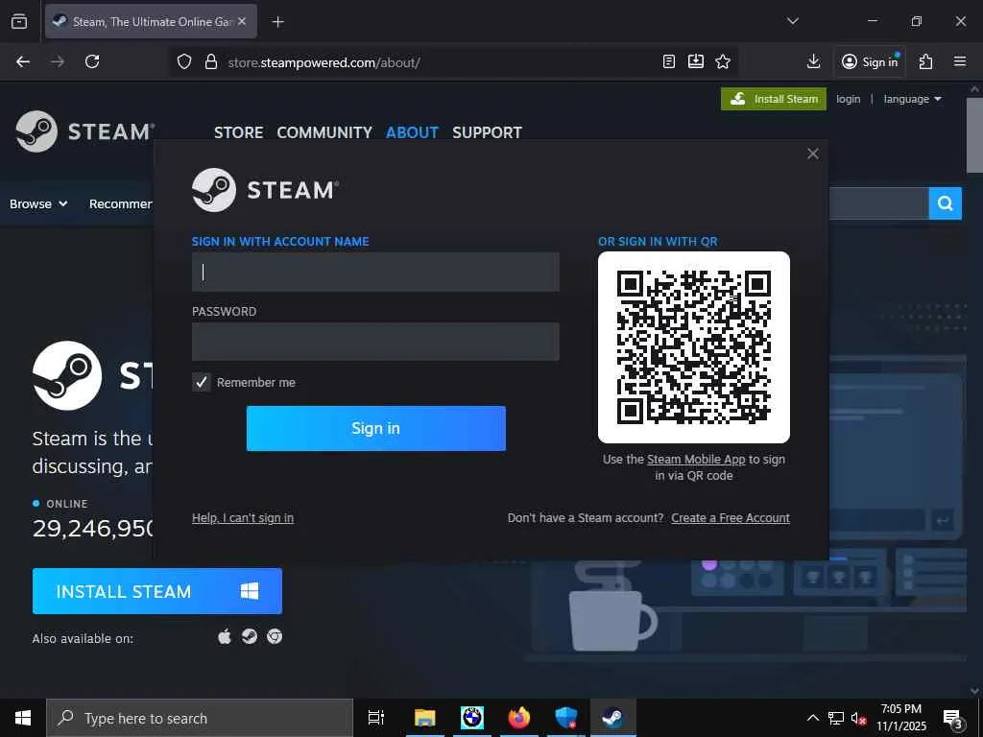Click the Firefox View icon in tab bar

(19, 21)
